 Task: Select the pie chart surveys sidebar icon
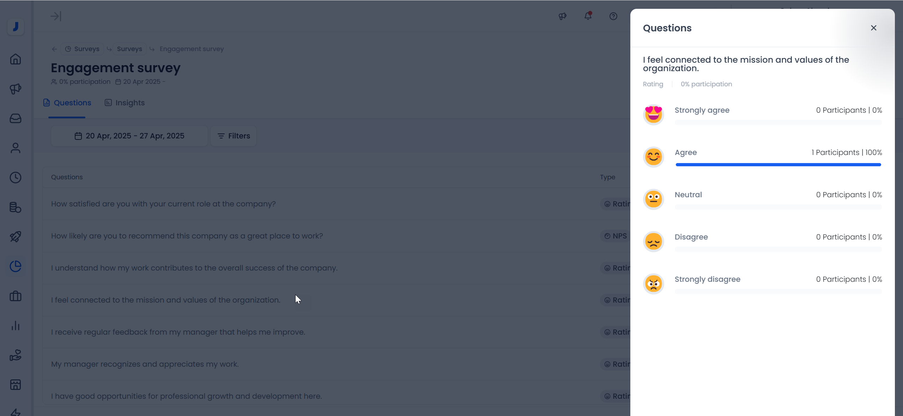(x=16, y=266)
